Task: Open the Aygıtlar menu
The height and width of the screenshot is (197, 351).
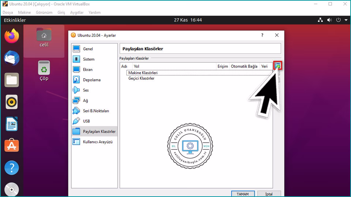Action: pos(77,12)
